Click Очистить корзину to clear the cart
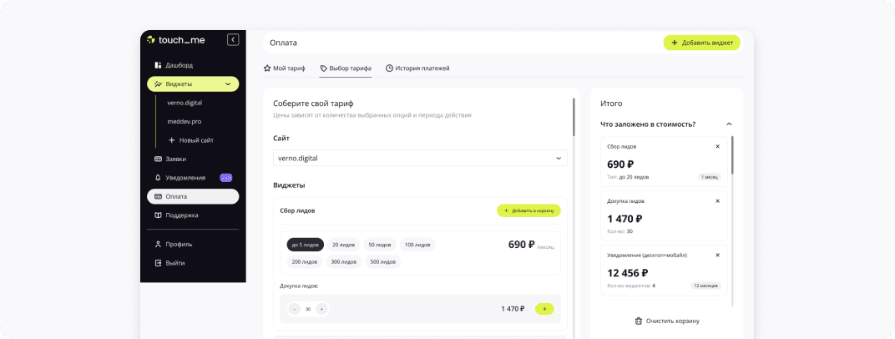Screen dimensions: 895x339 click(x=667, y=321)
